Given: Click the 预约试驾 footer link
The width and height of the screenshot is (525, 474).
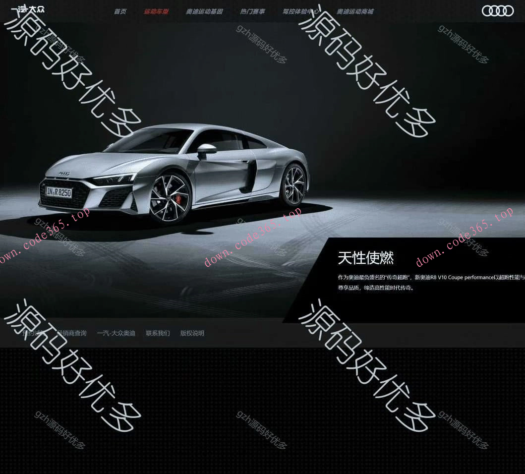Looking at the screenshot, I should click(x=34, y=333).
